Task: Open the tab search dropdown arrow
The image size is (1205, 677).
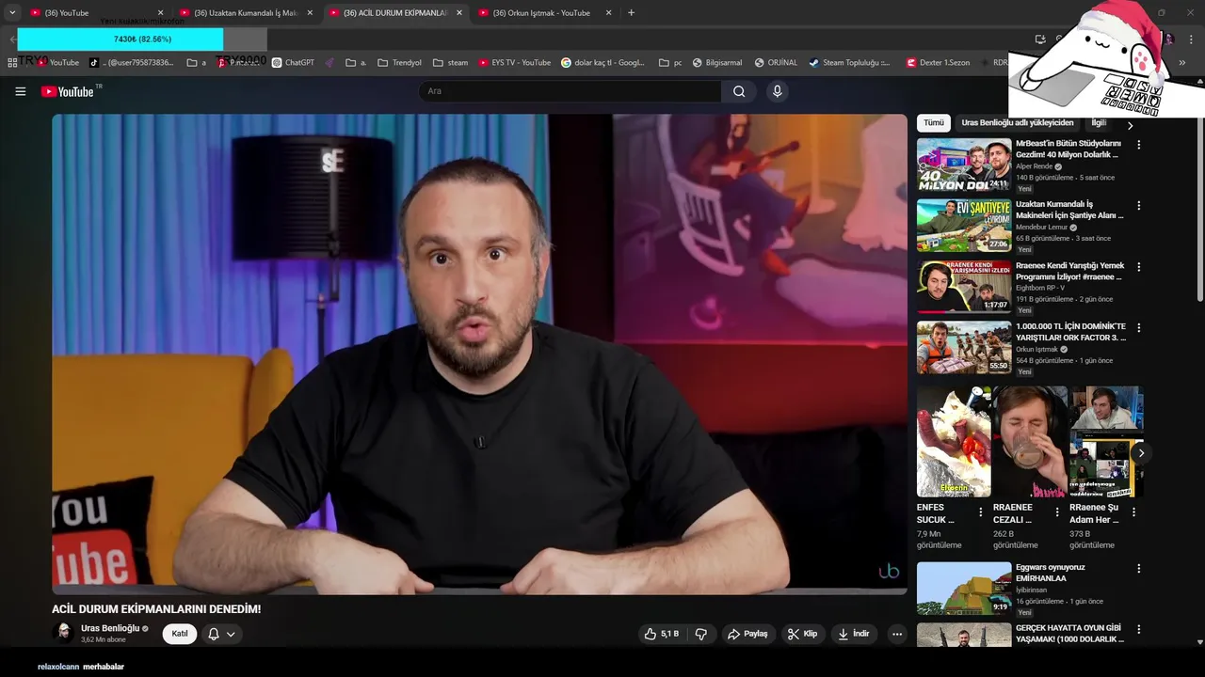Action: (12, 12)
